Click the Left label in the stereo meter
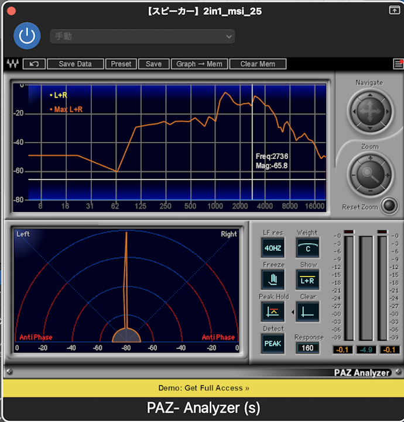 pyautogui.click(x=23, y=234)
